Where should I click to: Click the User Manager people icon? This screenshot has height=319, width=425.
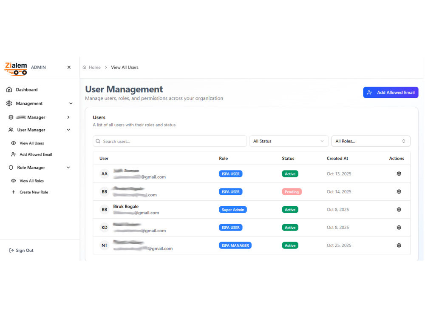point(11,130)
